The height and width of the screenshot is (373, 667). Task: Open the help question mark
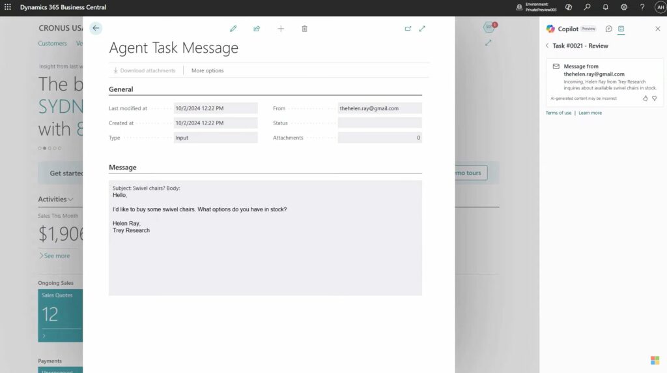tap(642, 7)
